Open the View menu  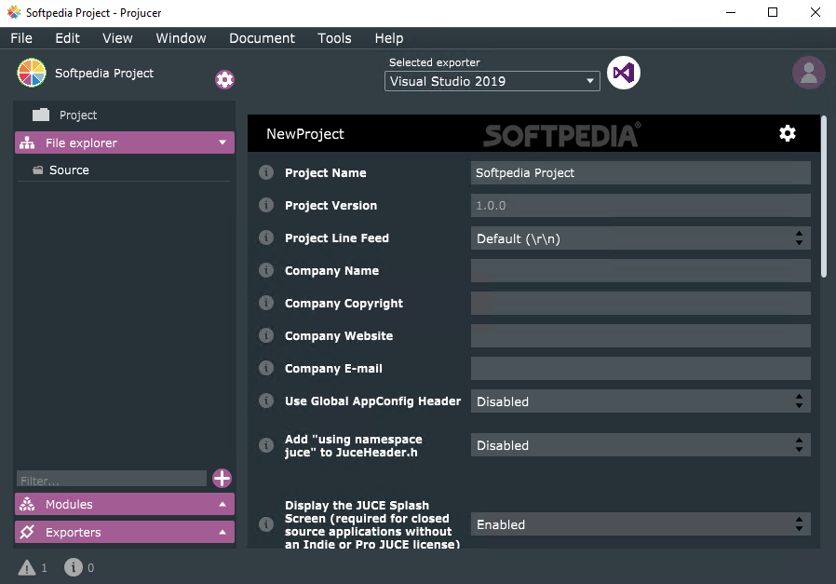pos(117,38)
